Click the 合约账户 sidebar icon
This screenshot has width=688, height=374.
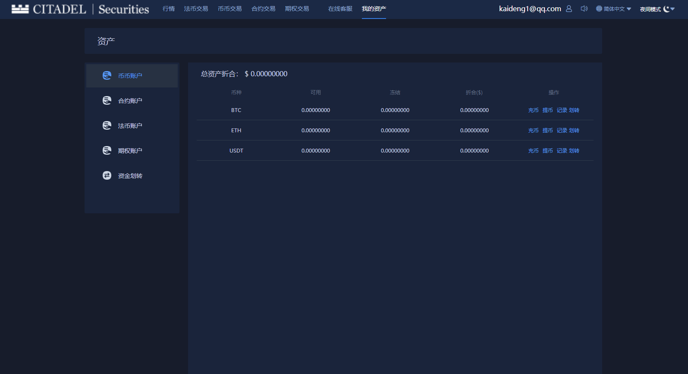pyautogui.click(x=107, y=100)
